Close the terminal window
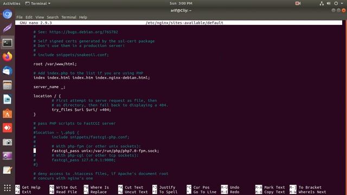The width and height of the screenshot is (347, 195). (x=343, y=10)
